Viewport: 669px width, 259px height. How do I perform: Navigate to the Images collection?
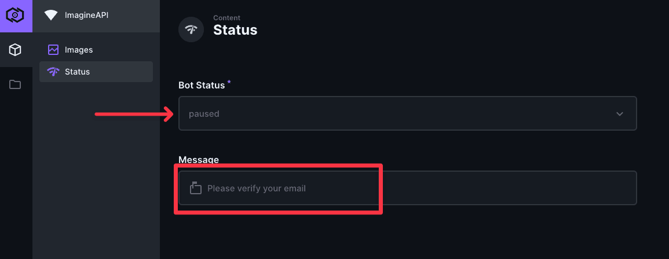(x=79, y=50)
